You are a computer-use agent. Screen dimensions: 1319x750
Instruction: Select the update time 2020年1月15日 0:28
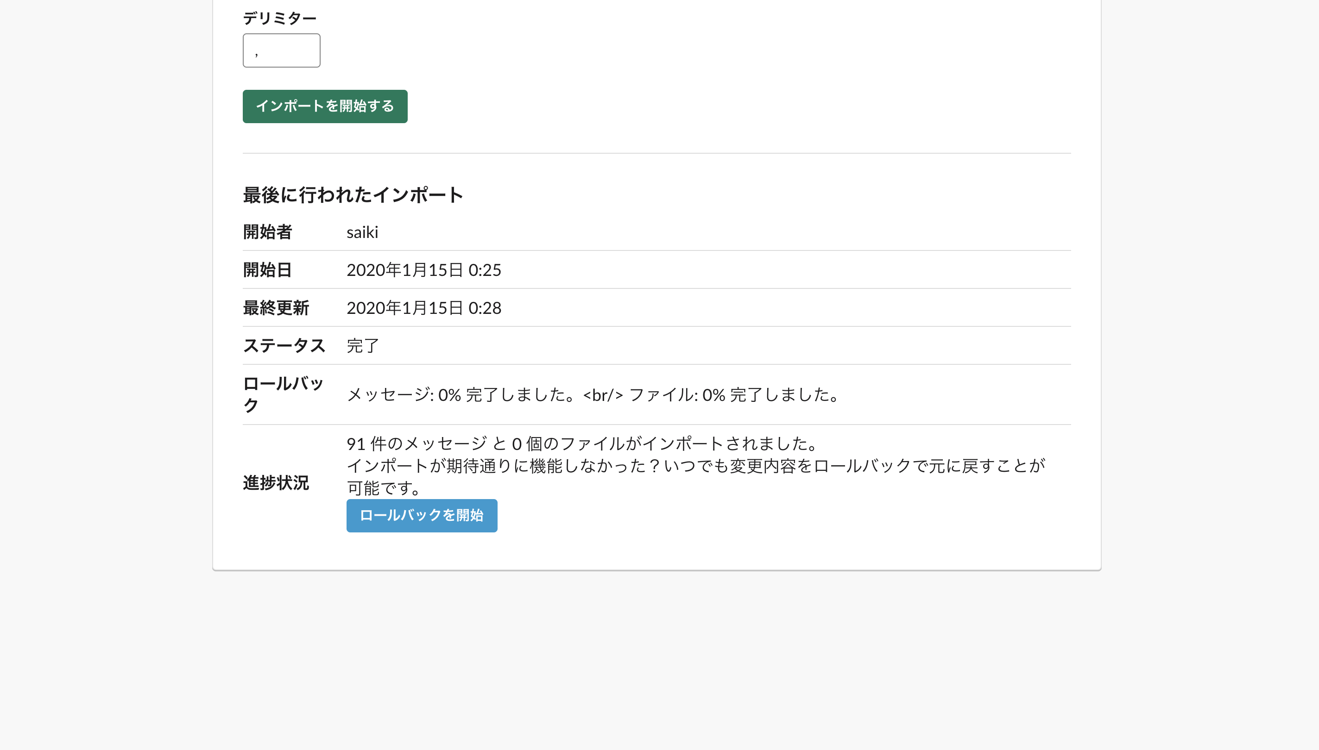[424, 307]
